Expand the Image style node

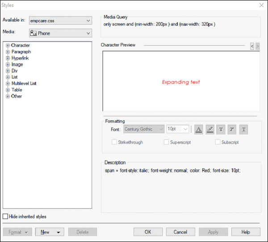tap(8, 64)
